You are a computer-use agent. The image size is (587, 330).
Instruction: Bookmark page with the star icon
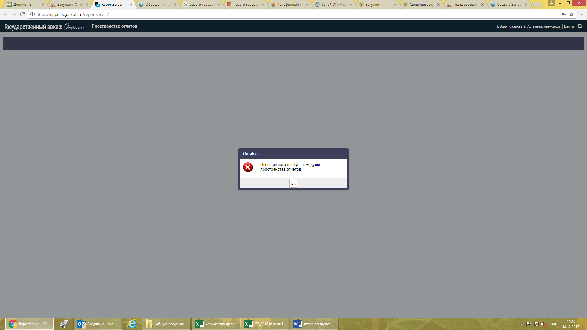point(572,14)
